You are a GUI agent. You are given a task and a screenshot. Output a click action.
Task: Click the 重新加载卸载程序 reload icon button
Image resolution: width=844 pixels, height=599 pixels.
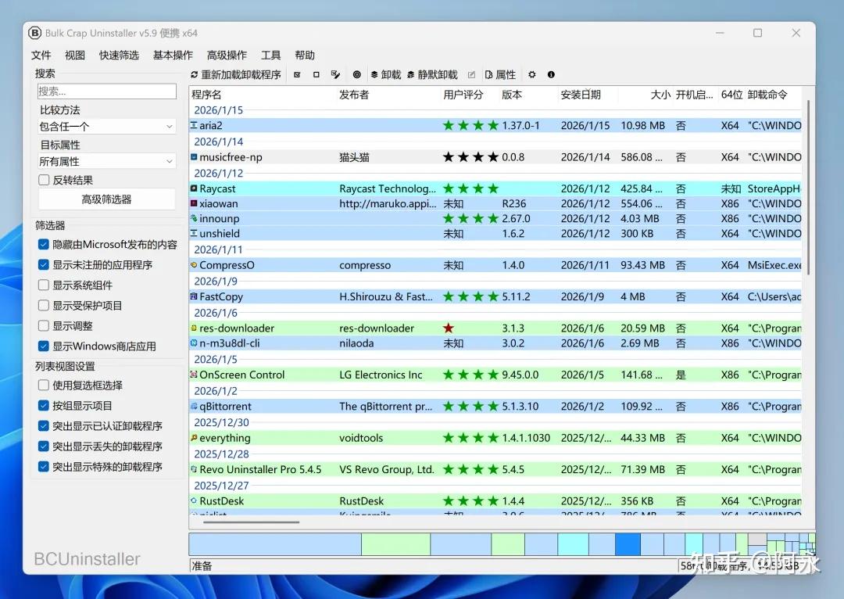(x=236, y=75)
